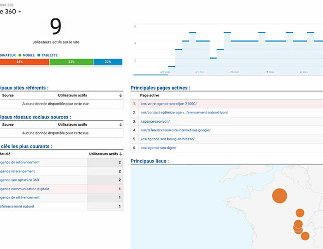Open the /agence-seo-lyon/ page link
Screen dimensions: 323x249
pyautogui.click(x=155, y=121)
